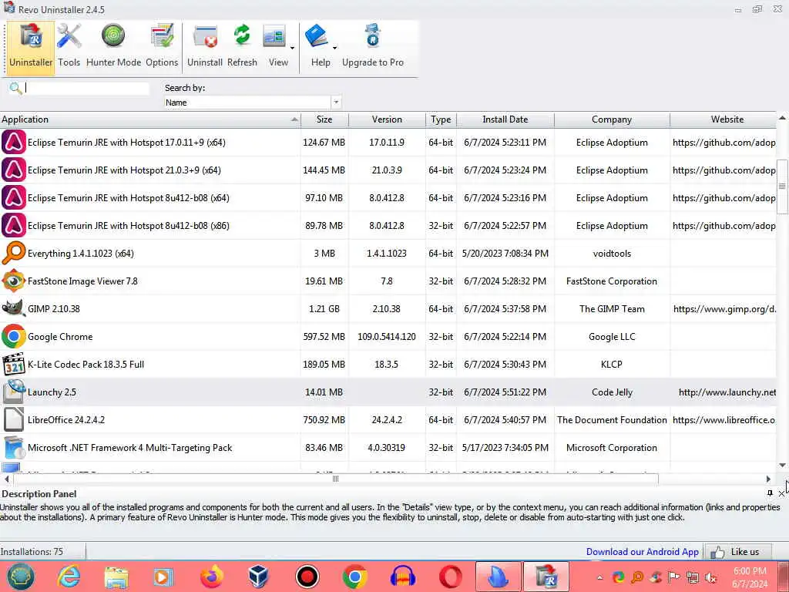Click horizontal scrollbar left arrow

(x=6, y=479)
